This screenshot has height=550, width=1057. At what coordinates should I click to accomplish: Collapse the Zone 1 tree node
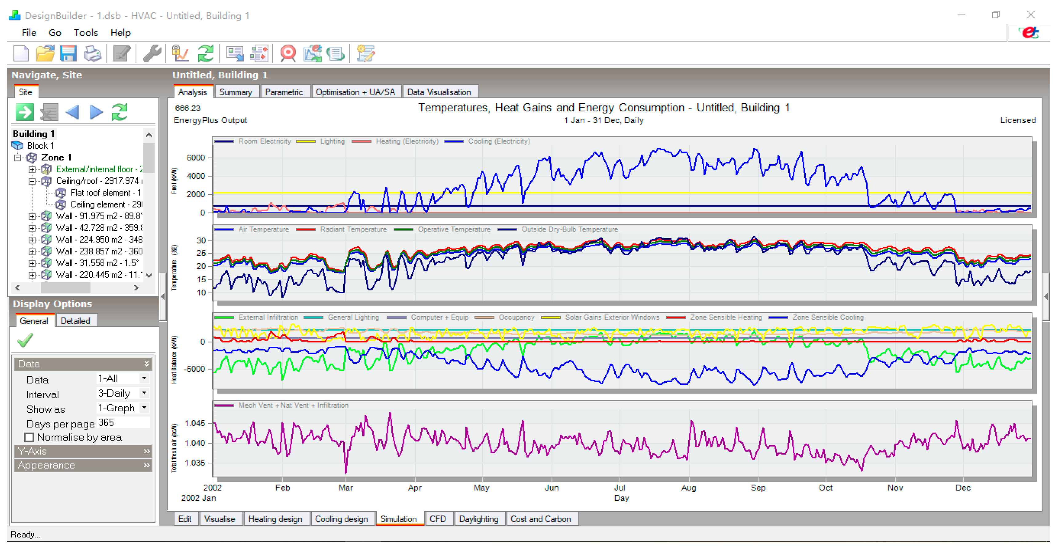(x=18, y=157)
